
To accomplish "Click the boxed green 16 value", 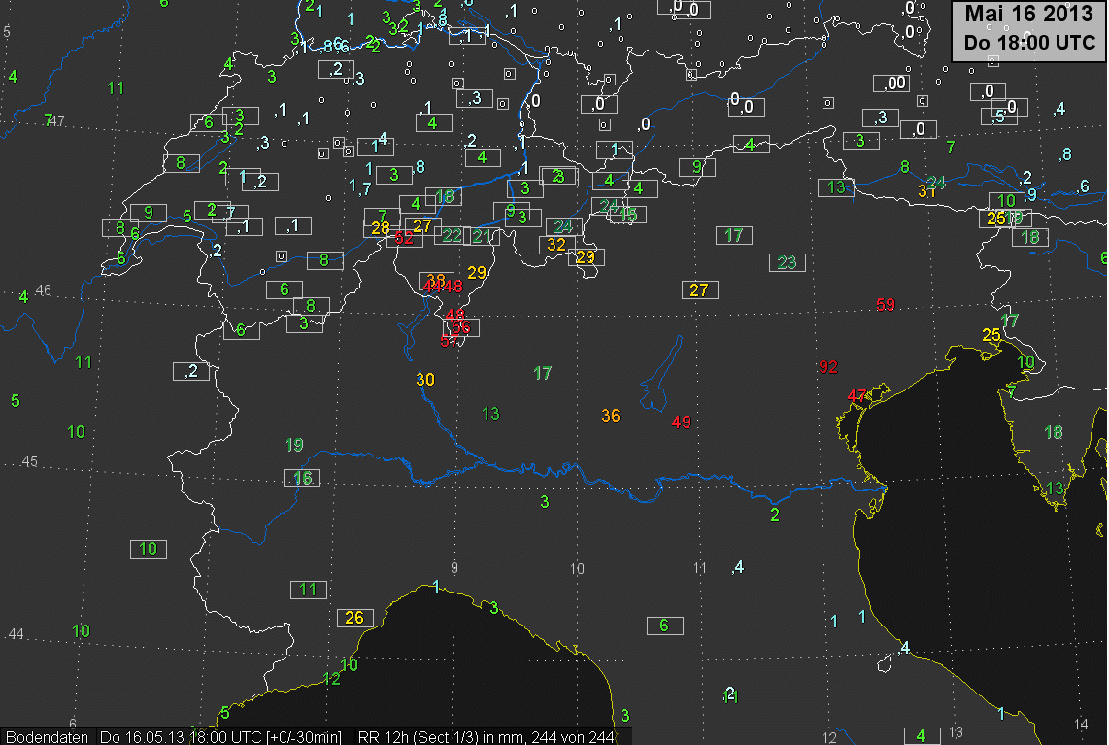I will (x=303, y=478).
